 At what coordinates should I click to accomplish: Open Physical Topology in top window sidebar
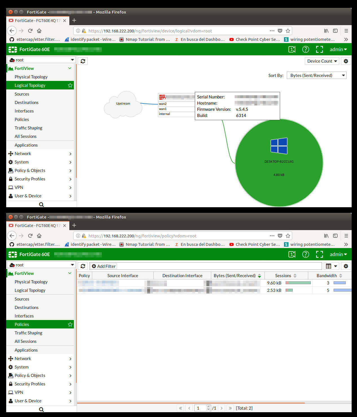(x=31, y=77)
